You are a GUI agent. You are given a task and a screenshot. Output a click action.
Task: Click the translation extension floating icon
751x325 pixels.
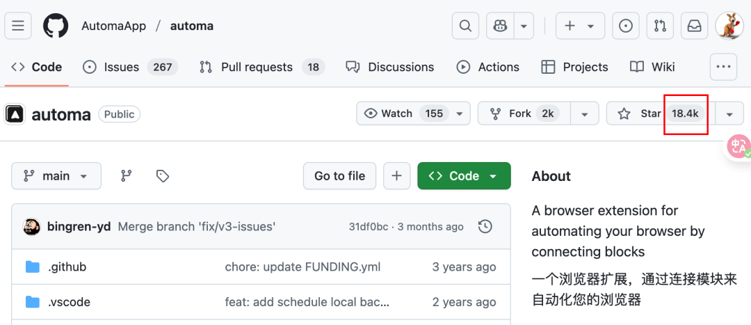coord(738,147)
